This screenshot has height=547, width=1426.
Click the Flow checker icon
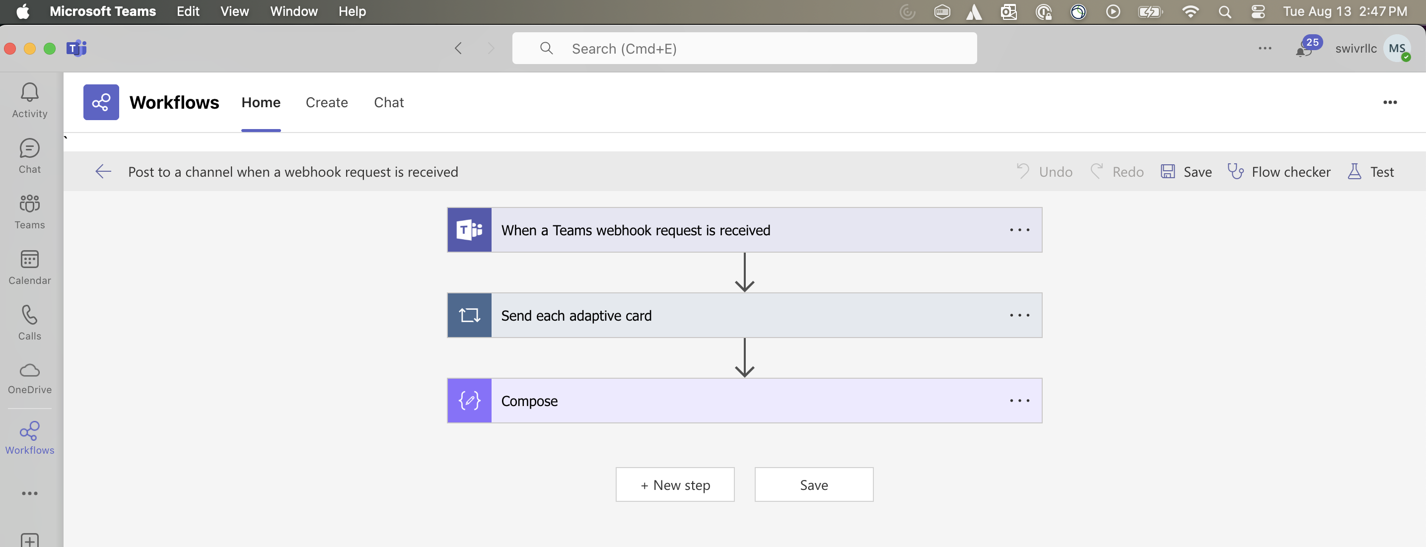tap(1236, 171)
